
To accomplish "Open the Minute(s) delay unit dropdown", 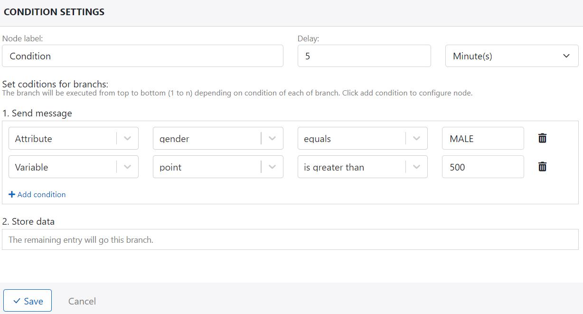I will click(x=511, y=56).
